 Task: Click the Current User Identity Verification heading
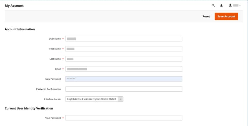29,108
